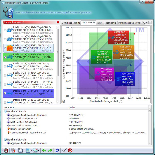Open the module options icon at far left
Image resolution: width=155 pixels, height=155 pixels.
(6, 150)
